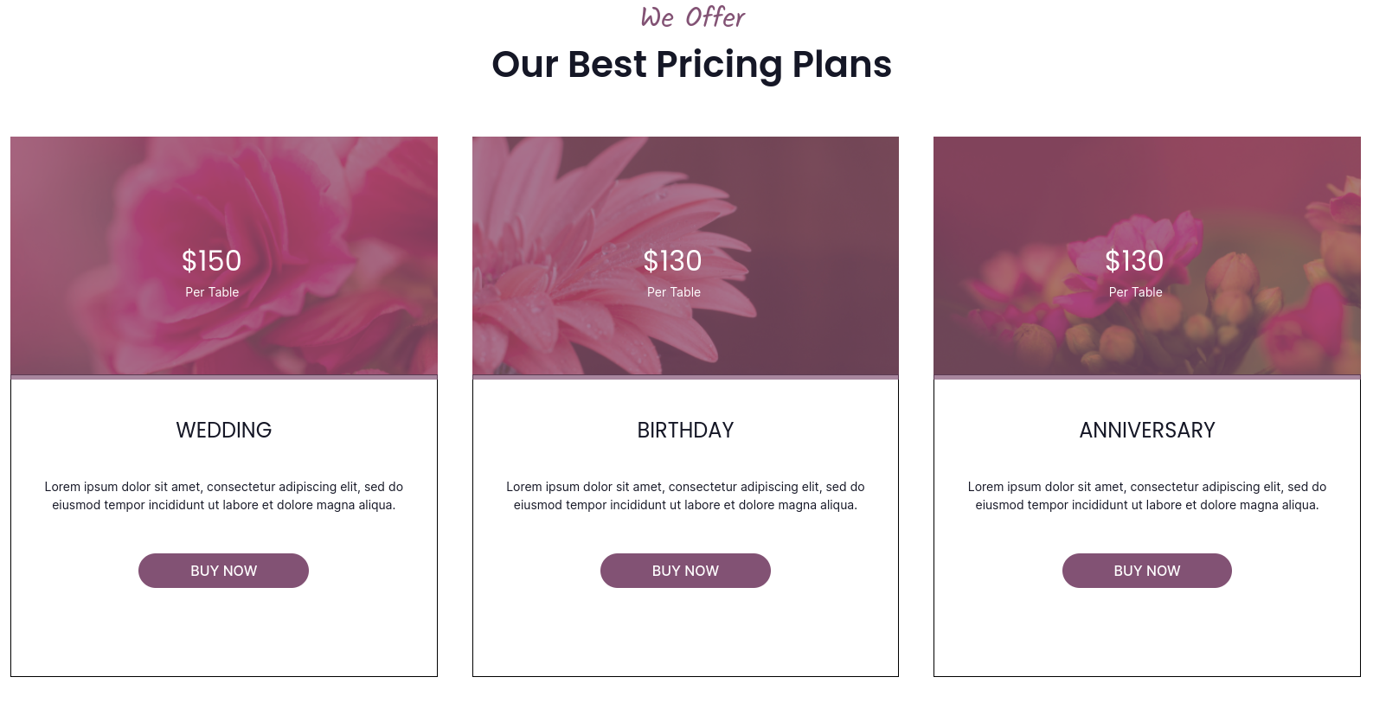Click the Birthday plan description paragraph

tap(685, 496)
